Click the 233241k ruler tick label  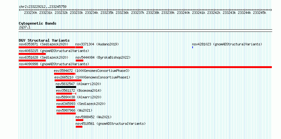pos(199,13)
